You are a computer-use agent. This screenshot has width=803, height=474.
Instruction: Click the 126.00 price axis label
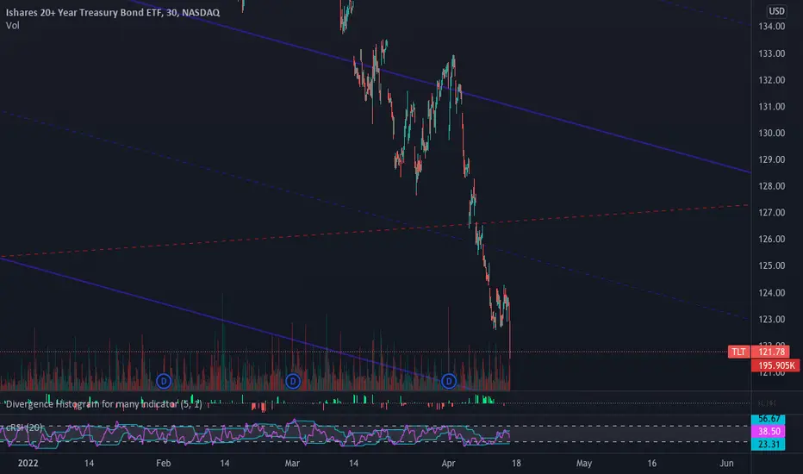771,240
